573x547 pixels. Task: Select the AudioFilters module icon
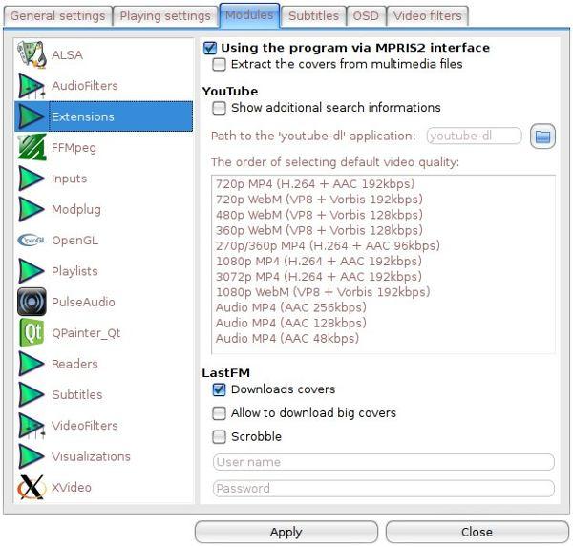pos(32,86)
